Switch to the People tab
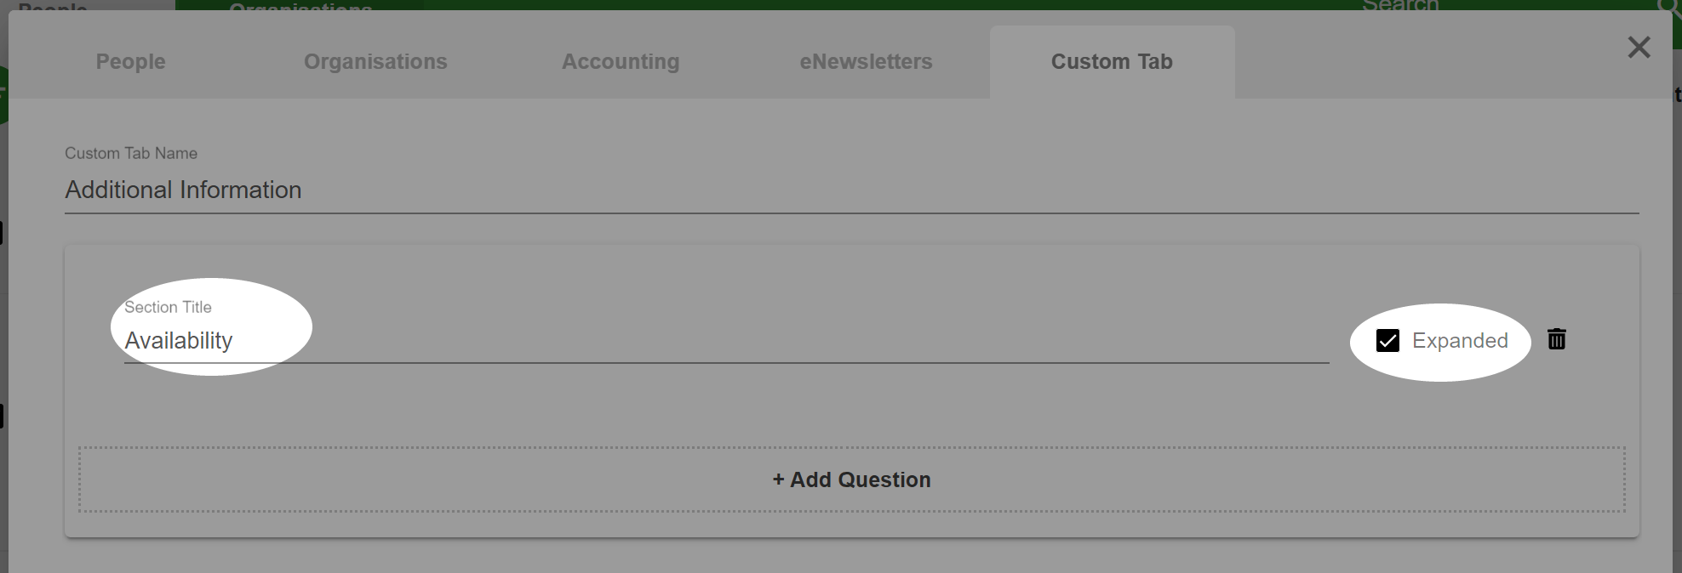1682x573 pixels. 130,62
